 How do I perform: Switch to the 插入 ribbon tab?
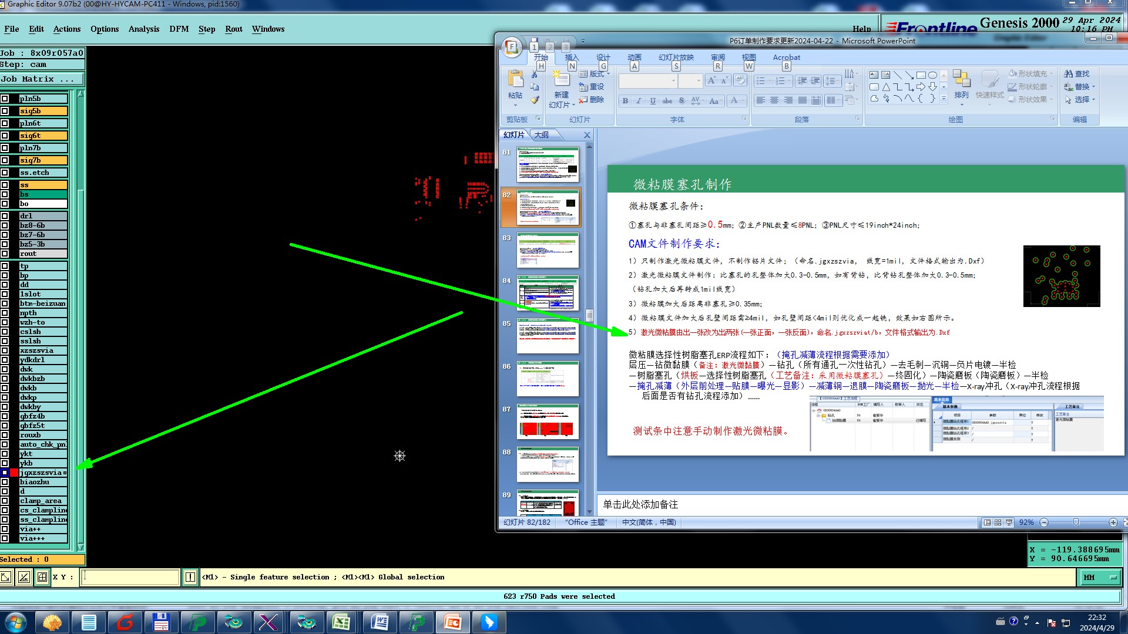click(571, 58)
